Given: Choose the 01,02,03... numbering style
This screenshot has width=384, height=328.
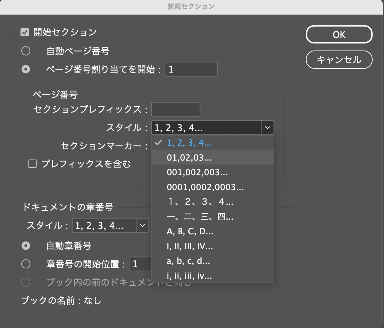Looking at the screenshot, I should click(x=213, y=158).
